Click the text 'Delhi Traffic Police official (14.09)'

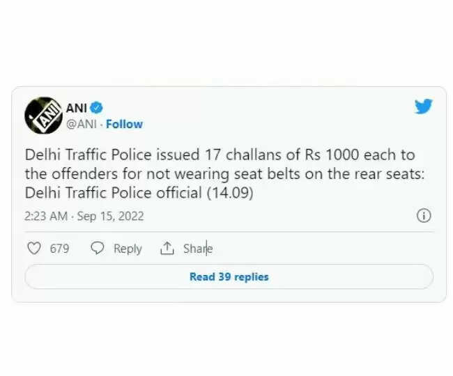139,192
